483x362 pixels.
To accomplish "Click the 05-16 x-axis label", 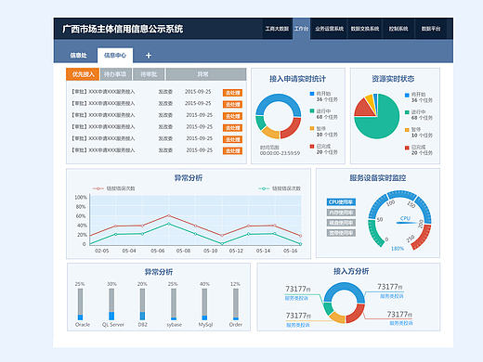I will click(290, 251).
